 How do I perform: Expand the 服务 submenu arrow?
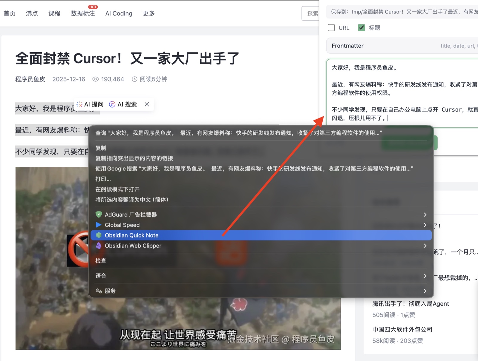point(425,291)
